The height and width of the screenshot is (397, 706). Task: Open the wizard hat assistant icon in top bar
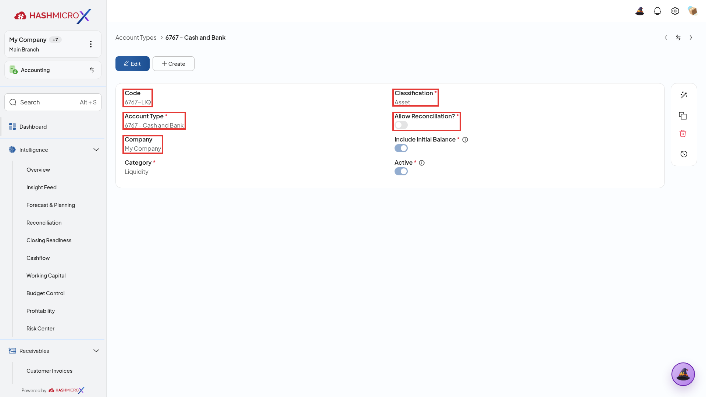640,11
